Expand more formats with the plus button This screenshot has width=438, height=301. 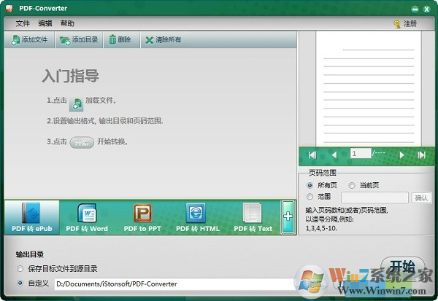(x=288, y=216)
